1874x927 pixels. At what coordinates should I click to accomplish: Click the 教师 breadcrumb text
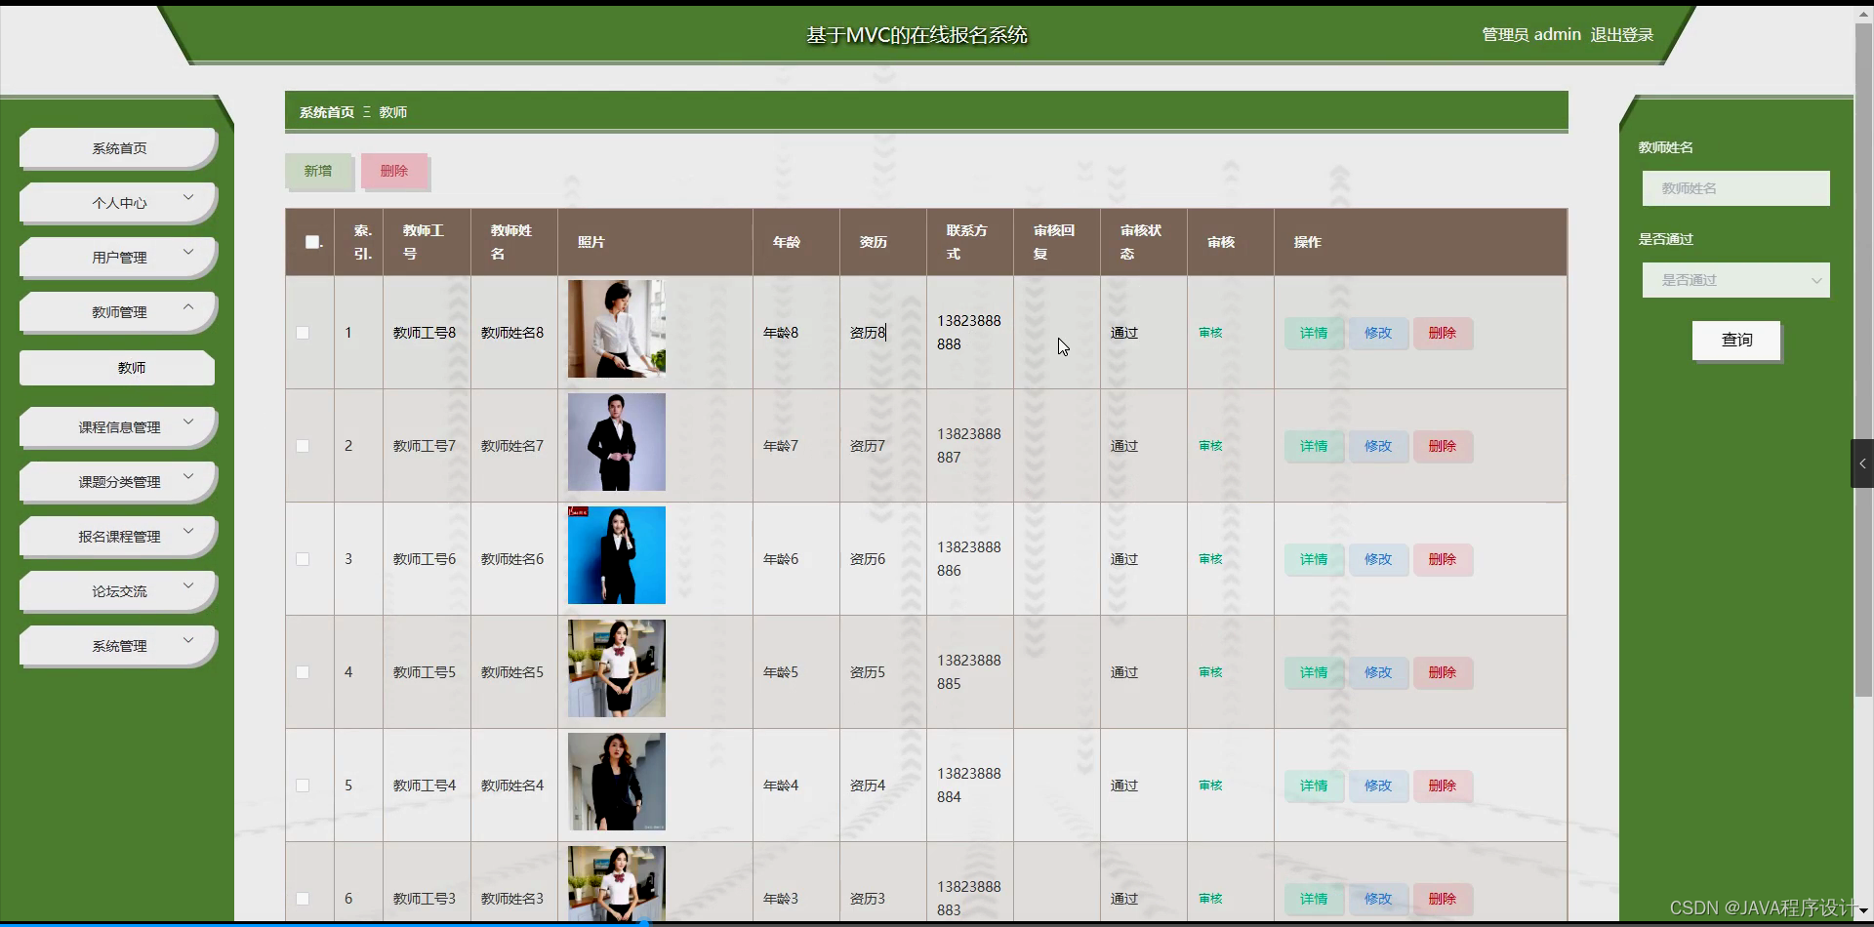393,112
